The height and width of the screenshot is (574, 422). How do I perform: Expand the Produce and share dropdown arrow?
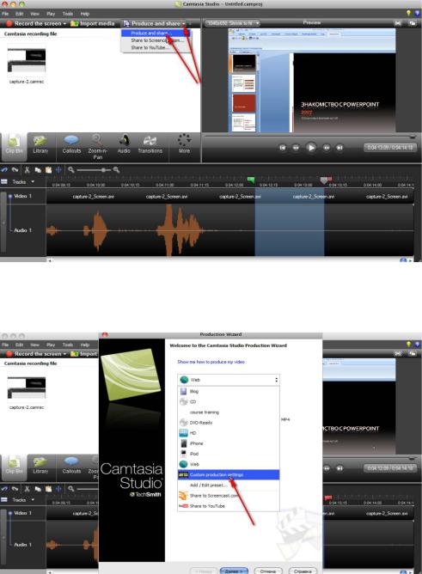pyautogui.click(x=184, y=23)
